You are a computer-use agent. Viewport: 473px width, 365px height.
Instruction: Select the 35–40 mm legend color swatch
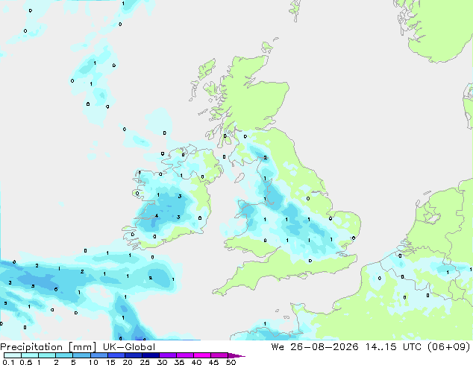tap(185, 355)
